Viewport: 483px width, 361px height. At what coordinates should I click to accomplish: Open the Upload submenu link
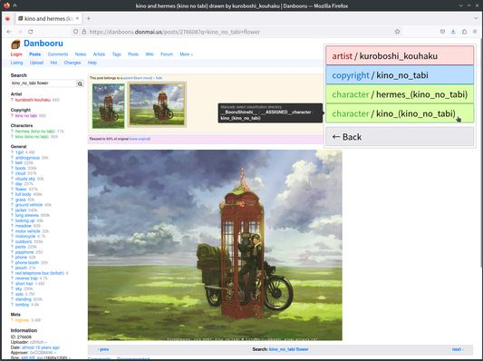36,63
